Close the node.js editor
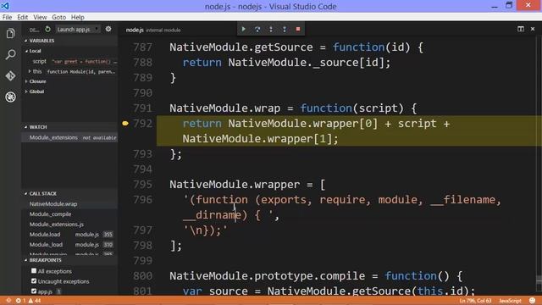This screenshot has height=305, width=542. click(x=533, y=29)
